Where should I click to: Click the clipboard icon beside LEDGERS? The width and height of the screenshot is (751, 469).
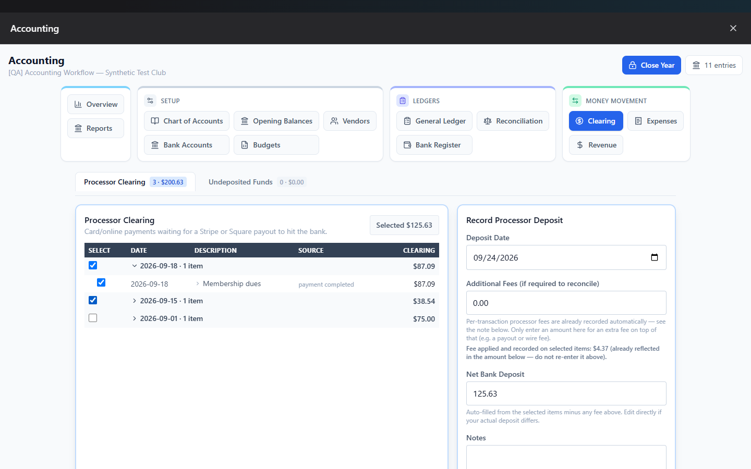coord(403,101)
